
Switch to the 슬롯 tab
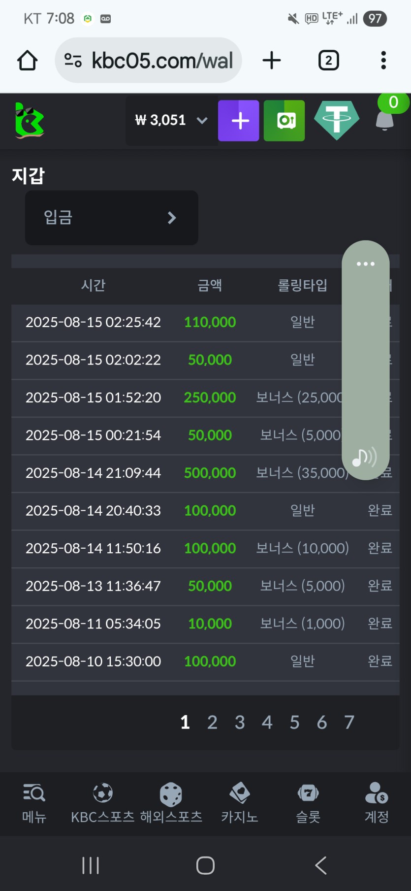[x=308, y=803]
